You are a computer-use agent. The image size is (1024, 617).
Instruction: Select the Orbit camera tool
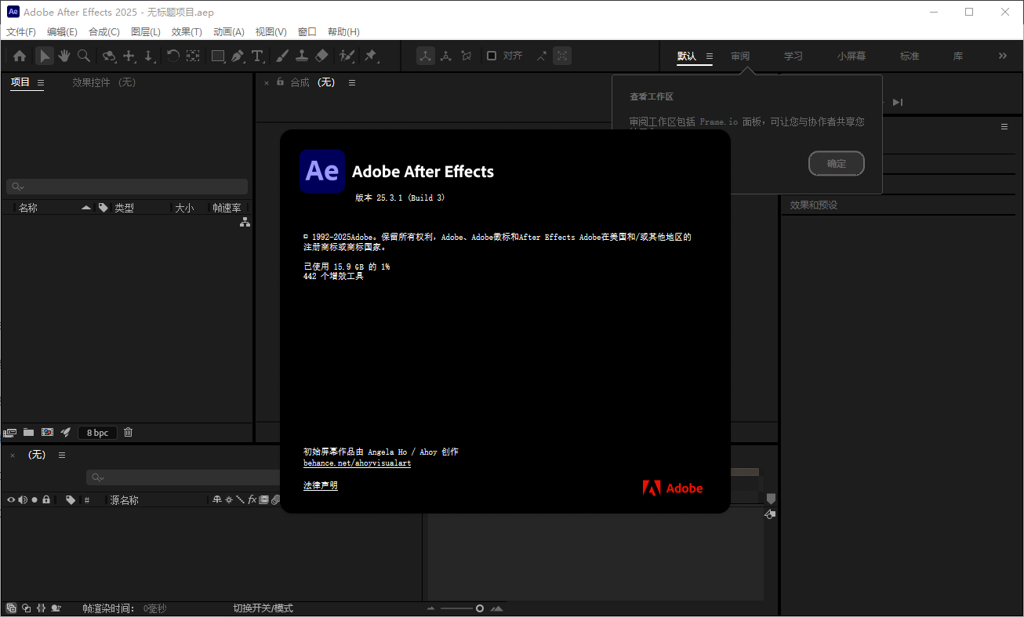click(x=109, y=56)
